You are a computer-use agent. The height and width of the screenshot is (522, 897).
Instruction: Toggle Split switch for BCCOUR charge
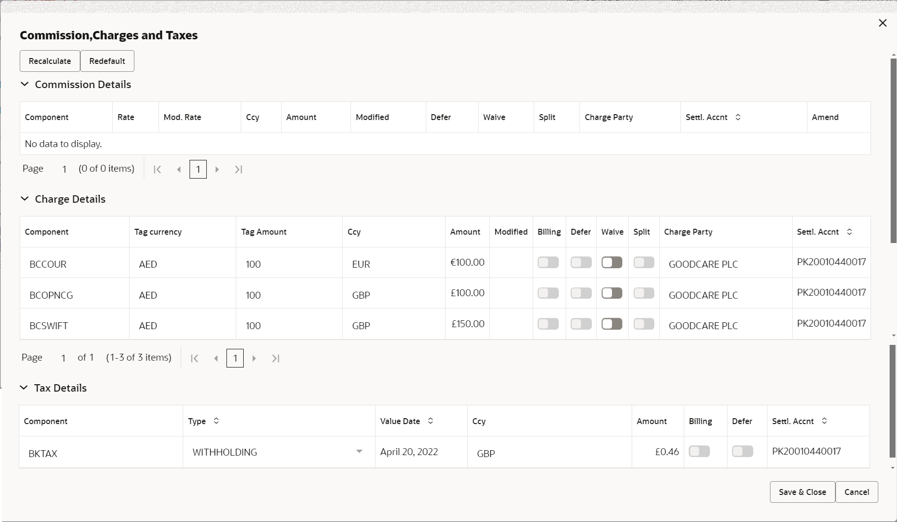(x=644, y=262)
